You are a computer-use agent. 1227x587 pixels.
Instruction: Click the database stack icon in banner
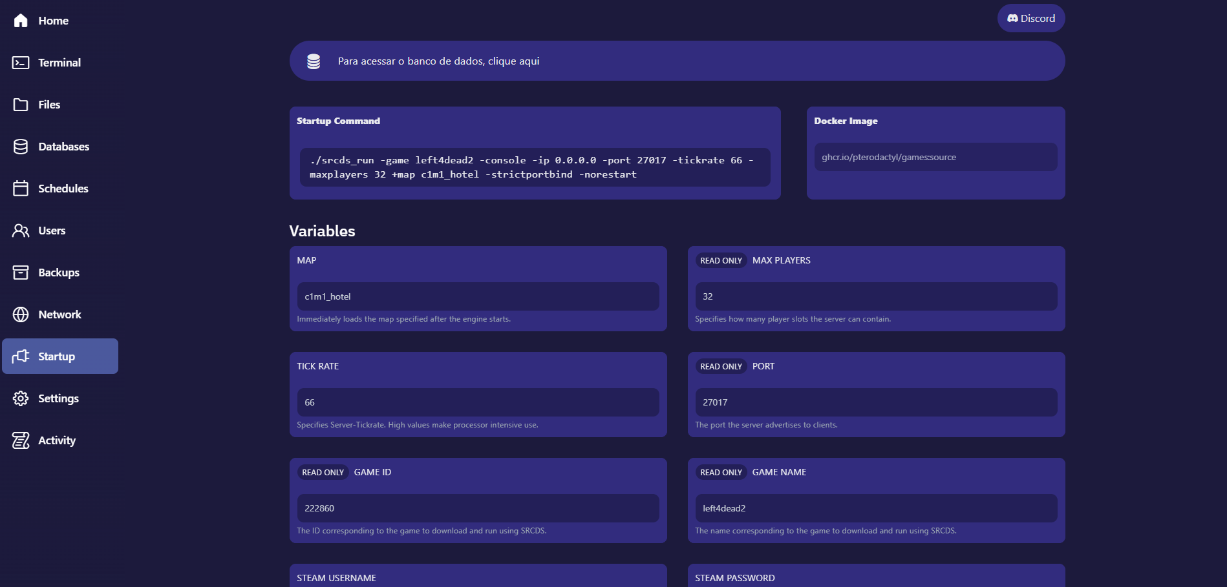coord(314,61)
